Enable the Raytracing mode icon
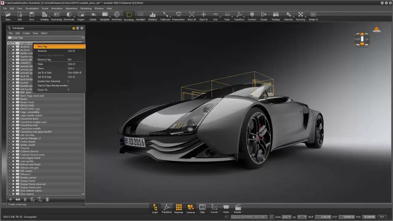 (56, 14)
